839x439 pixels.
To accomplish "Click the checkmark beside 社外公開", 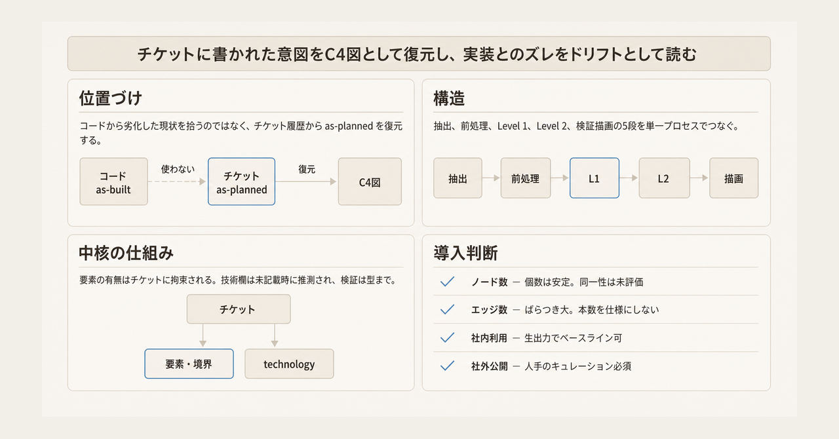I will pyautogui.click(x=448, y=366).
